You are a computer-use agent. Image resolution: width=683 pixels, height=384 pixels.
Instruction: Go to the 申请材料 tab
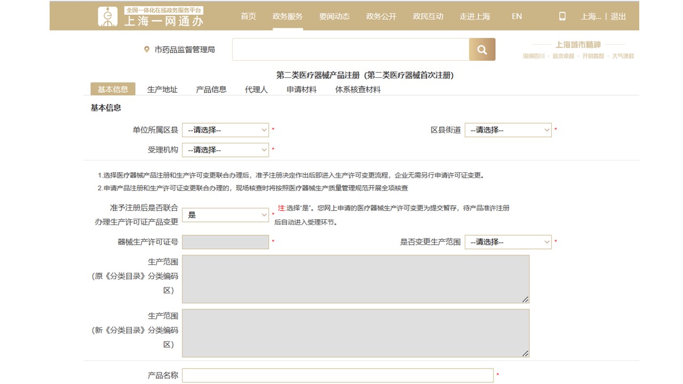301,90
